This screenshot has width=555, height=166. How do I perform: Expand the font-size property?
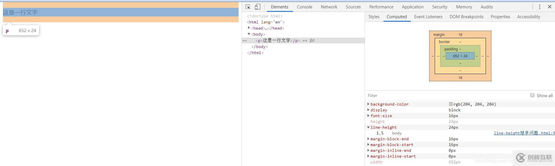(368, 115)
